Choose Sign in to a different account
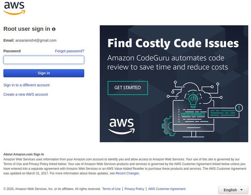The width and height of the screenshot is (251, 195). [x=27, y=85]
